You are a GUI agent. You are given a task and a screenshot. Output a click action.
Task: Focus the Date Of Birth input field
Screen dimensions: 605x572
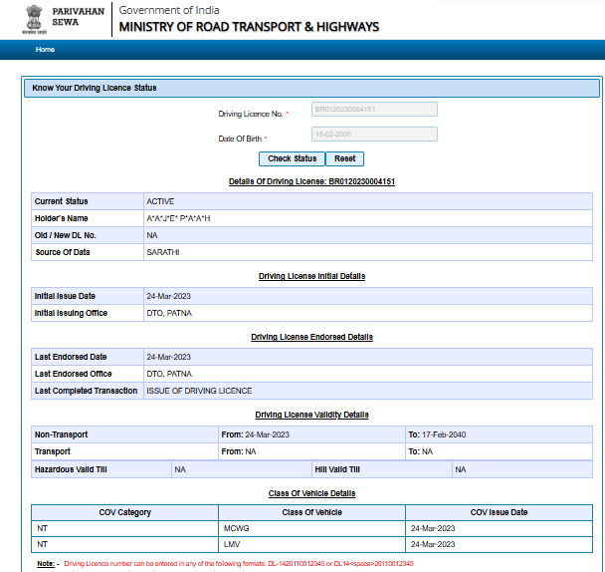tap(373, 134)
